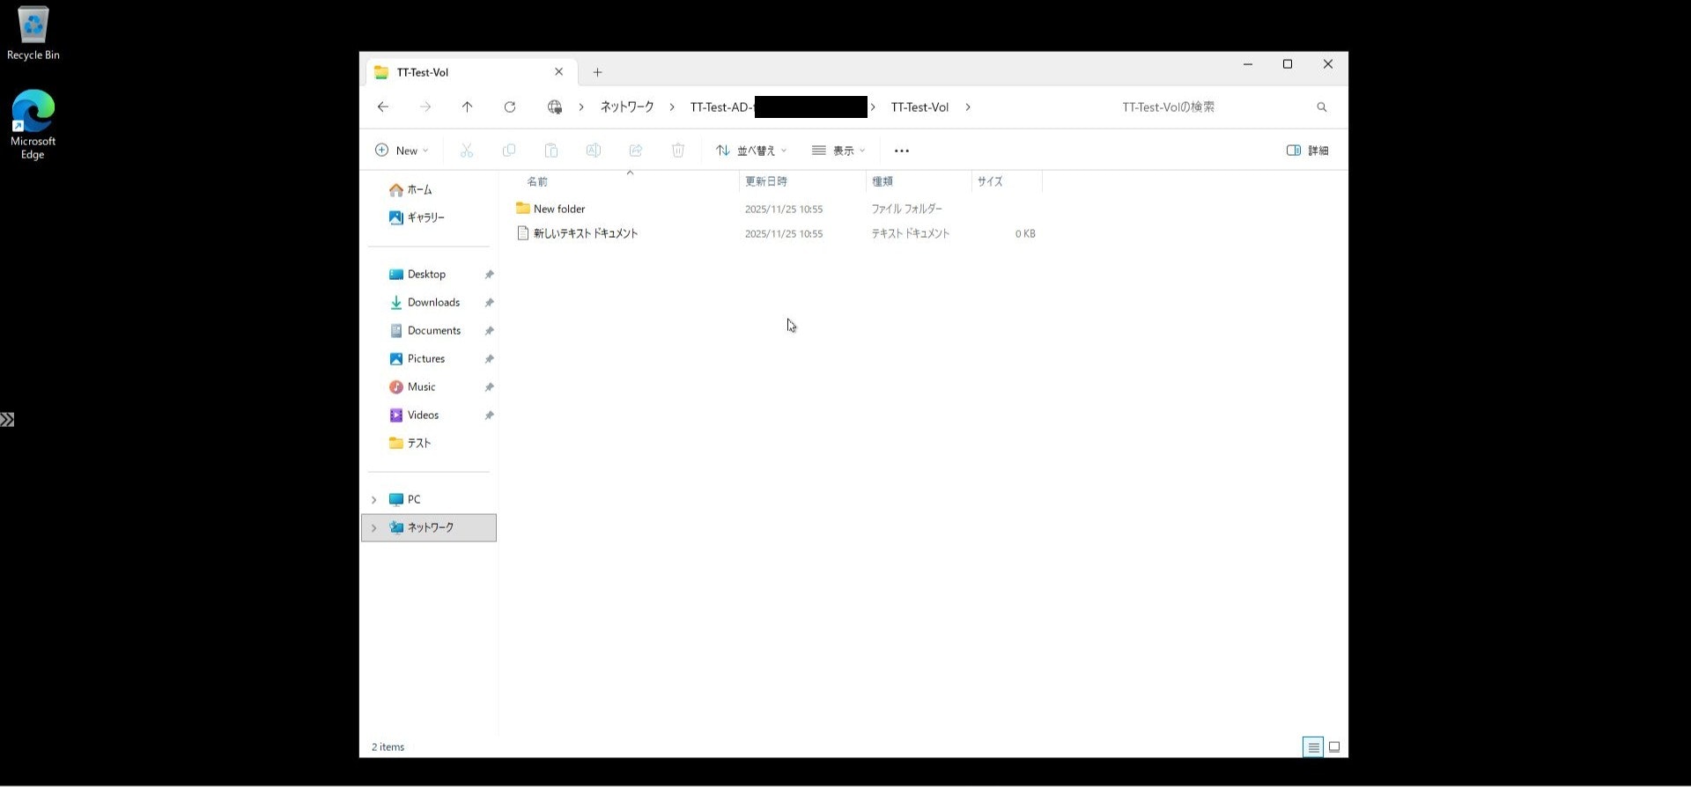Image resolution: width=1691 pixels, height=787 pixels.
Task: Close the TT-Test-Vol tab
Action: 558,72
